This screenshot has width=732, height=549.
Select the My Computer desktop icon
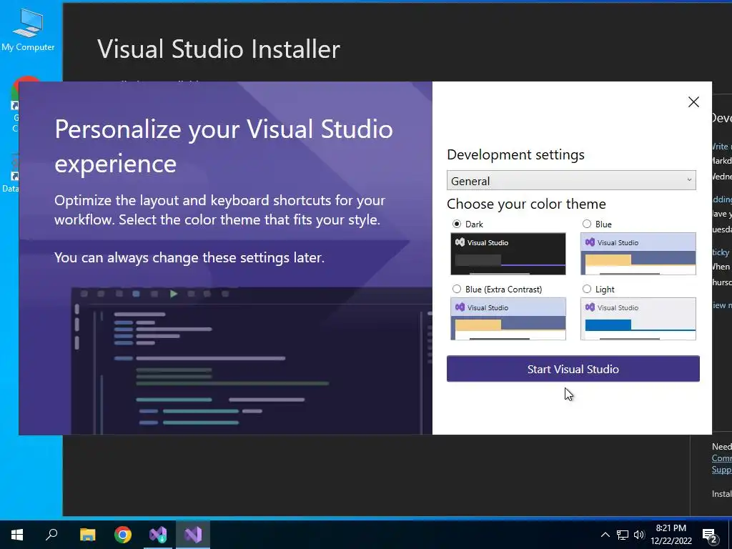(x=28, y=30)
